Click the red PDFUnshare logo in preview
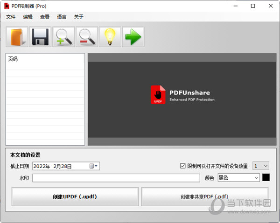 click(x=158, y=95)
